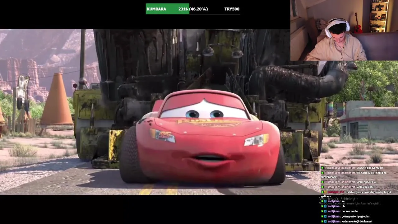Click Kick badge beside "geldi apocu piç"

(322, 182)
